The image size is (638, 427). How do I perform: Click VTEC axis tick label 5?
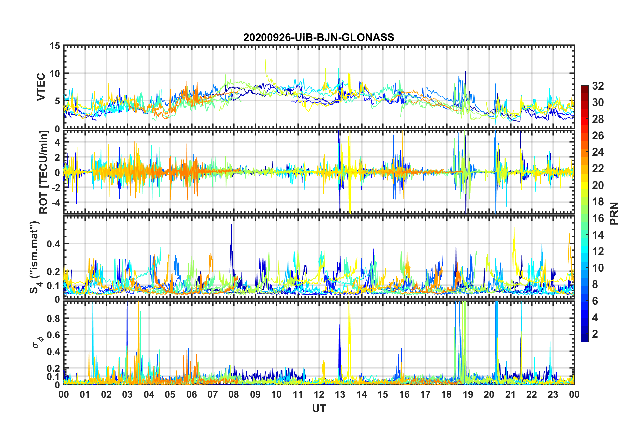coord(57,101)
